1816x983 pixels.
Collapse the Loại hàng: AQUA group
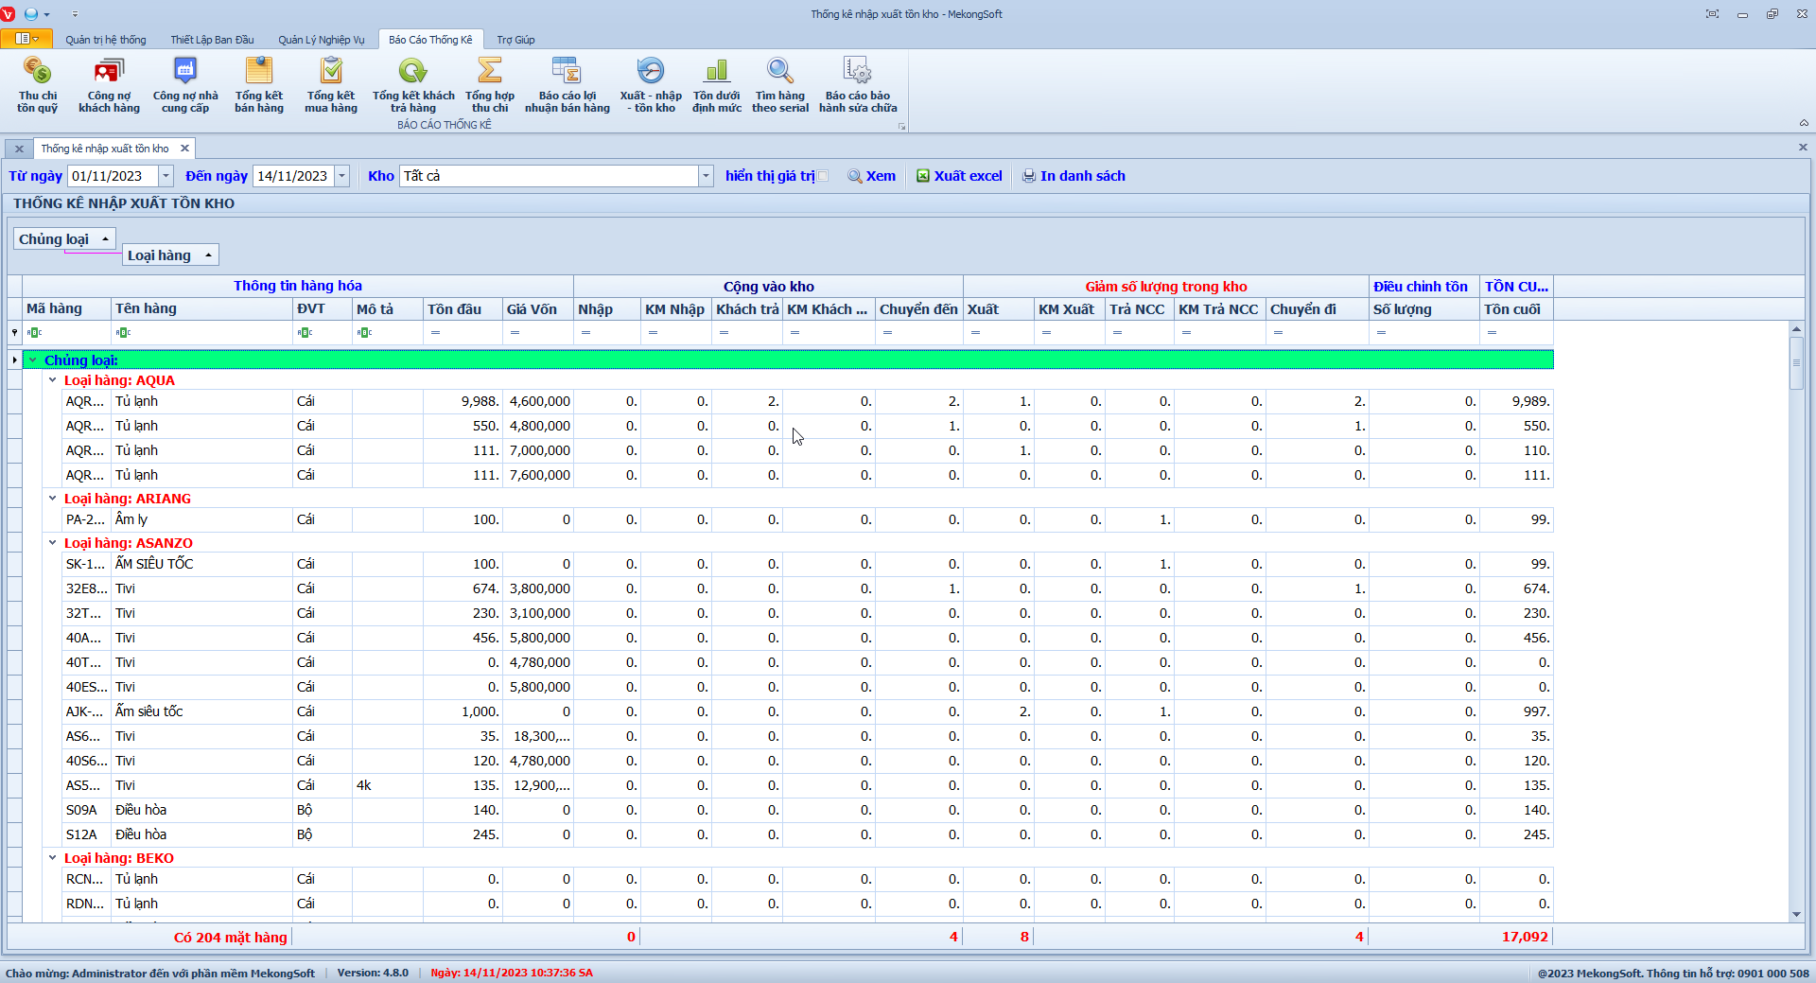click(53, 380)
